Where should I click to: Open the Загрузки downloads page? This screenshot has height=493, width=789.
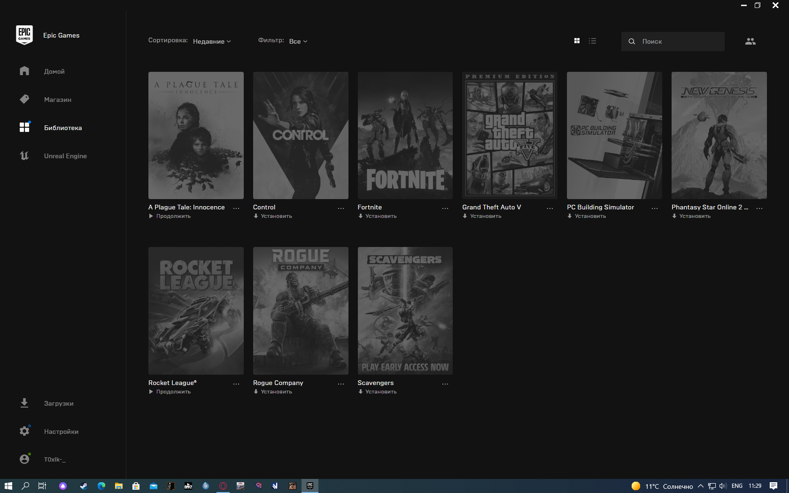tap(59, 403)
